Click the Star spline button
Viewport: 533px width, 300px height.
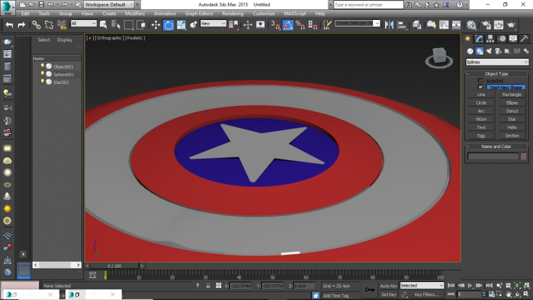(x=512, y=119)
